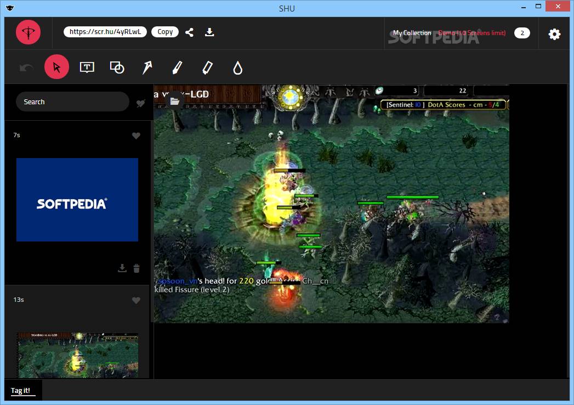Open the DotA game thumbnail
This screenshot has width=574, height=405.
tap(78, 355)
